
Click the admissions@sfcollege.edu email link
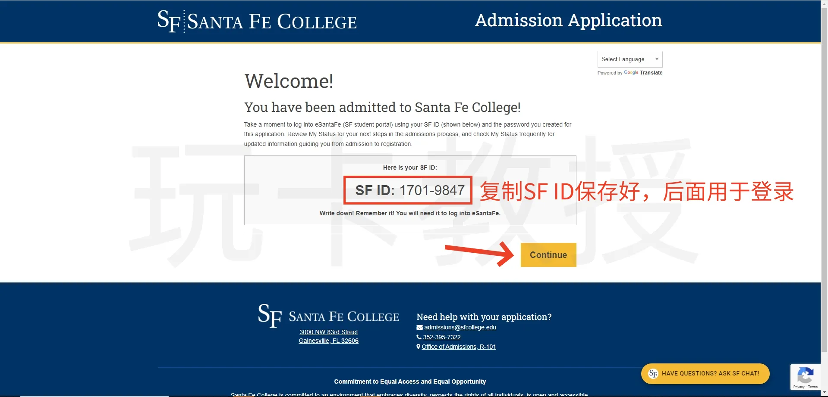[x=460, y=327]
